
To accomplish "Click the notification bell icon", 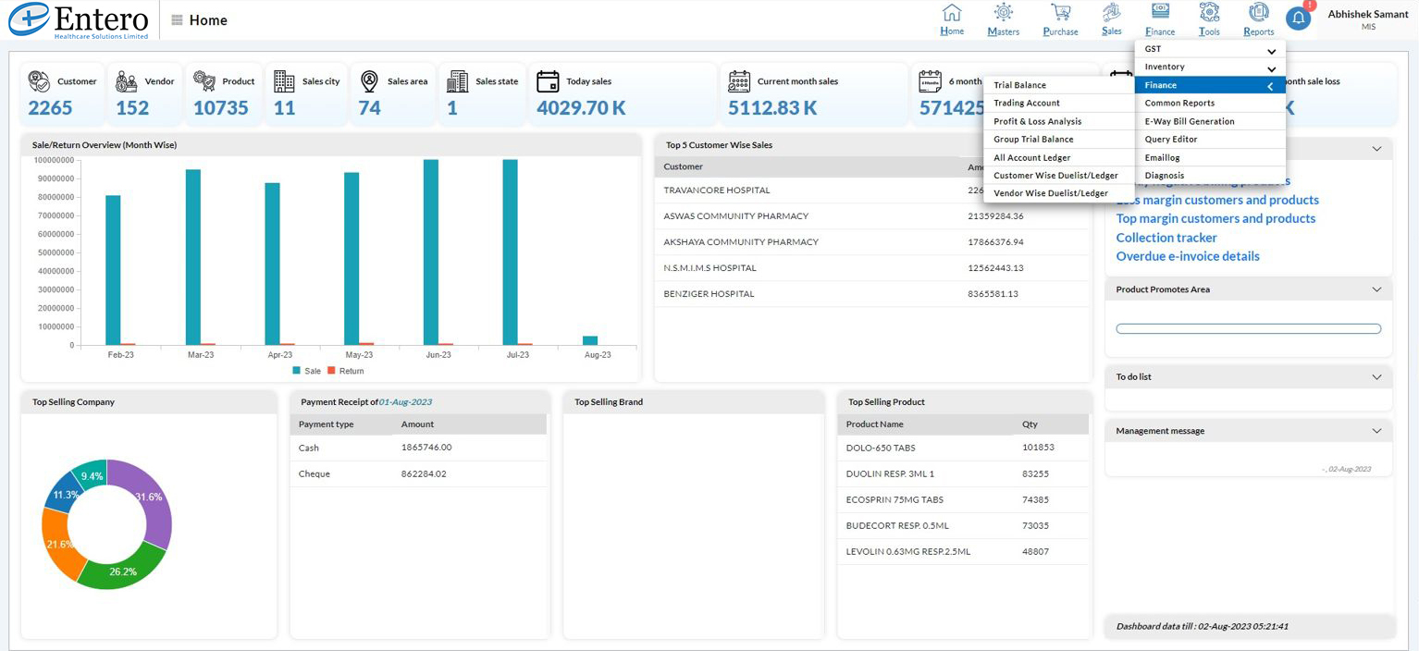I will (x=1298, y=18).
